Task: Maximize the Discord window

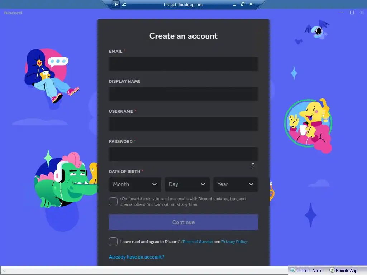Action: tap(352, 13)
